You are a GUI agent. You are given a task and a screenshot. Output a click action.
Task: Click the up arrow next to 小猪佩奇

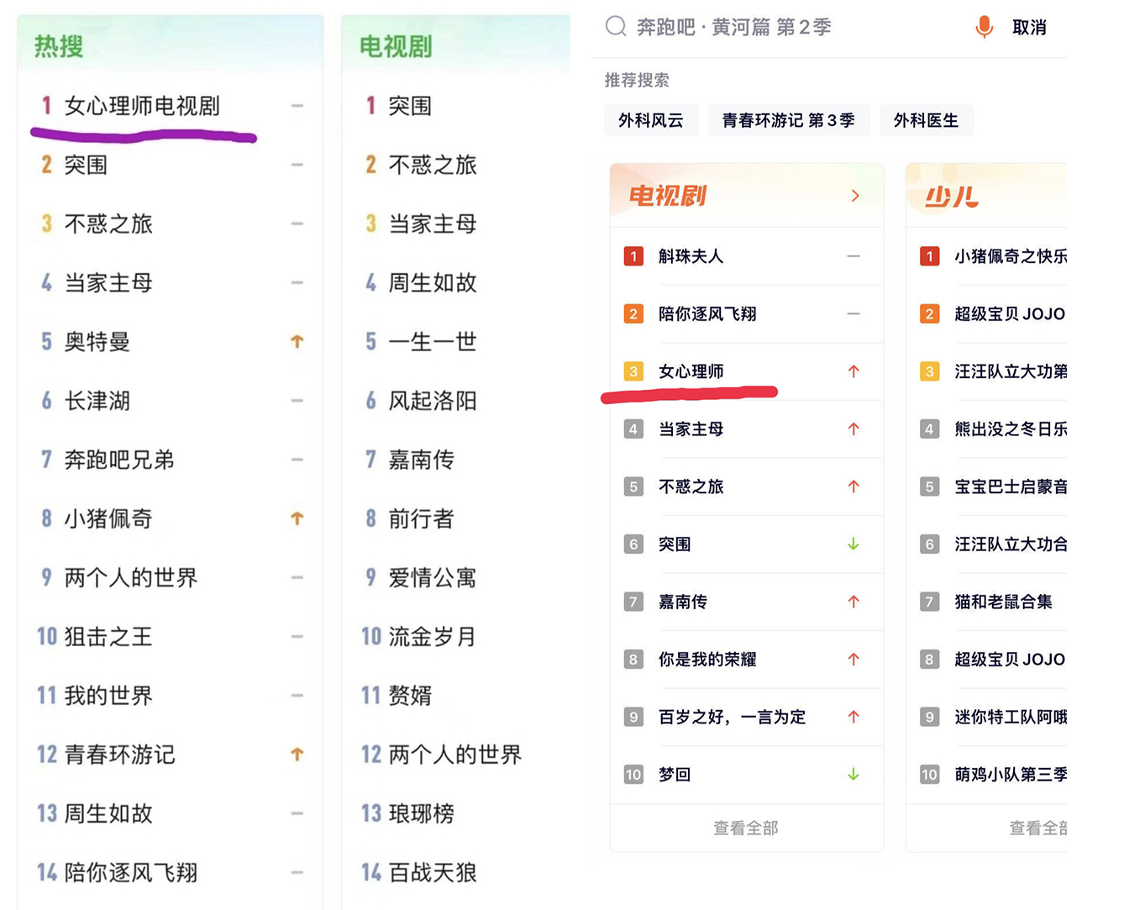(x=297, y=518)
